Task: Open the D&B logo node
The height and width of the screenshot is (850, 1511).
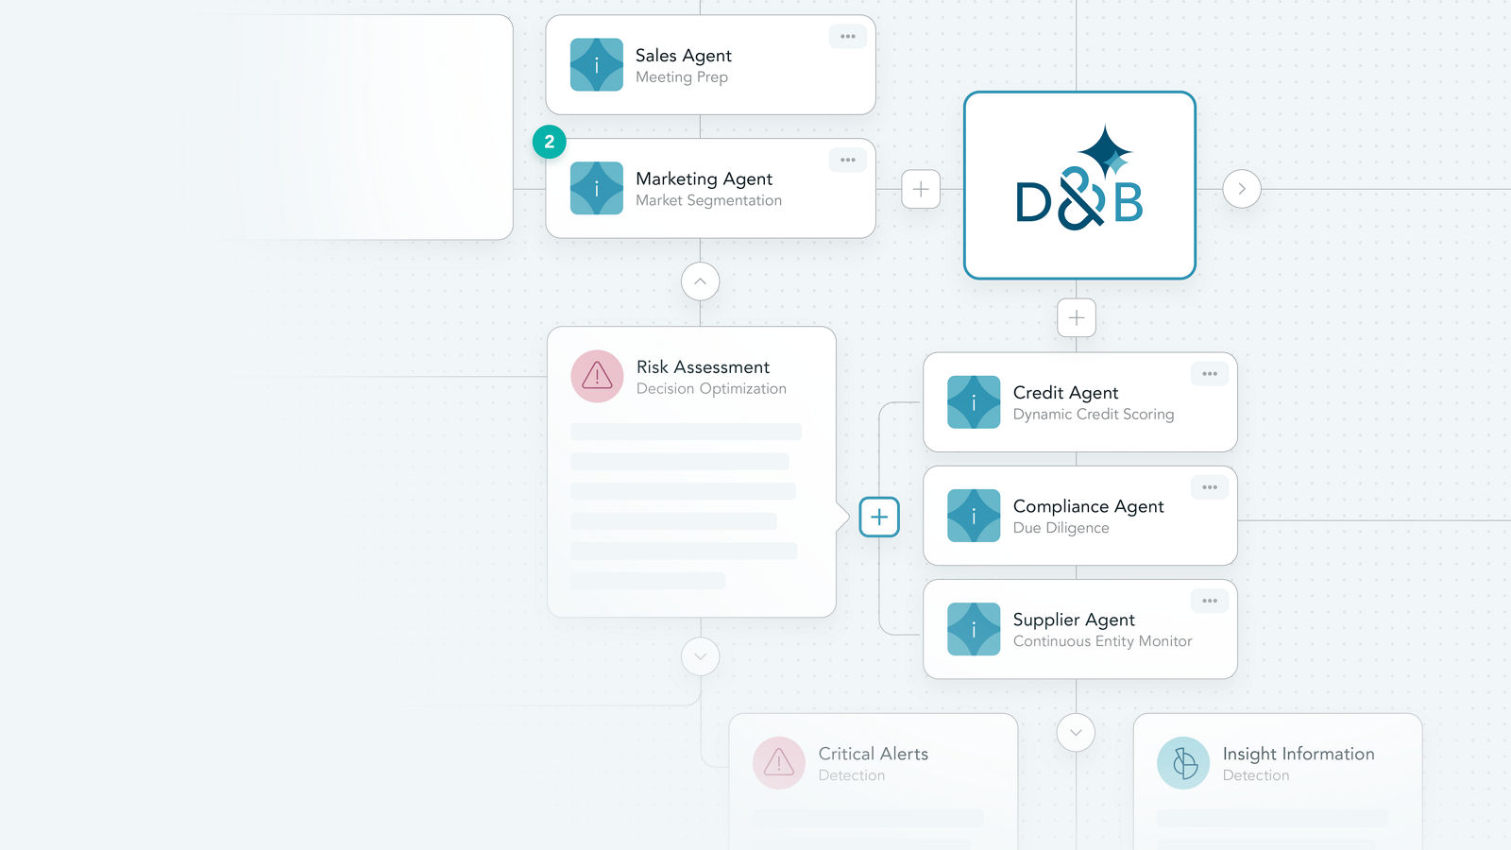Action: [x=1079, y=185]
